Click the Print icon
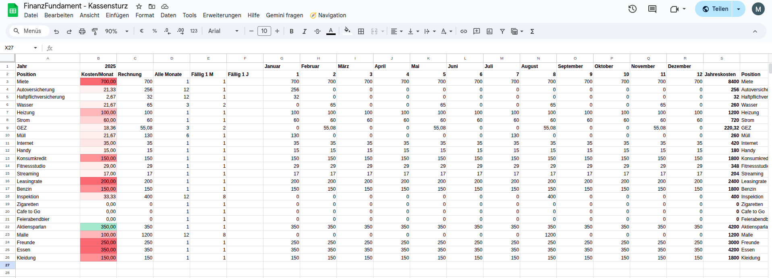Image resolution: width=772 pixels, height=278 pixels. pos(82,31)
